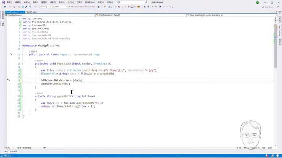Click the scroll-down arrow at the editor bottom right
This screenshot has height=158, width=282.
275,145
